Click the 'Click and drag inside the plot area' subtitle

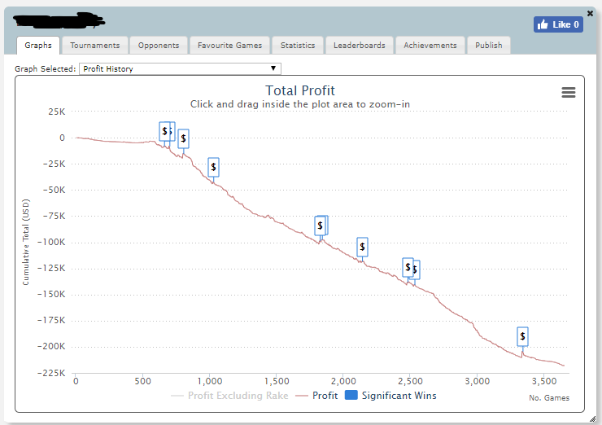[x=300, y=104]
